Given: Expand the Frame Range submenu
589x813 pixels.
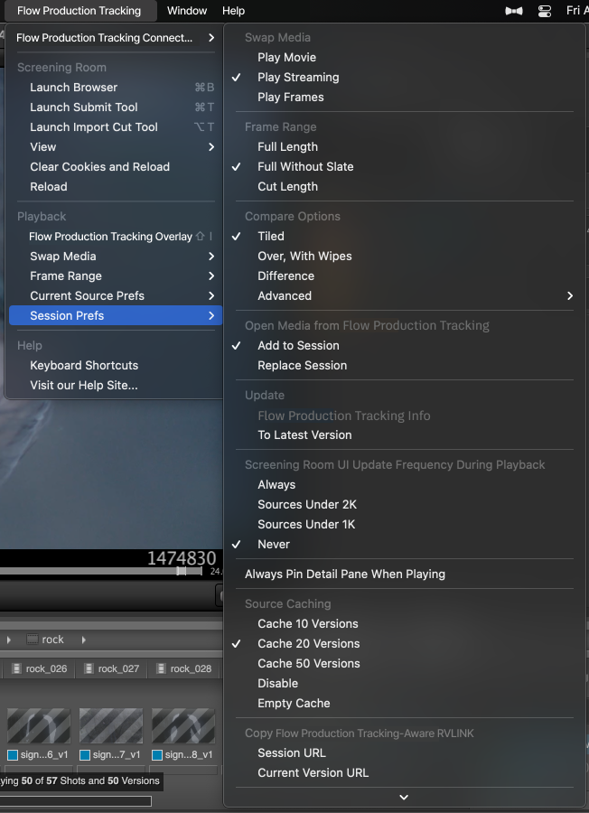Looking at the screenshot, I should coord(115,276).
